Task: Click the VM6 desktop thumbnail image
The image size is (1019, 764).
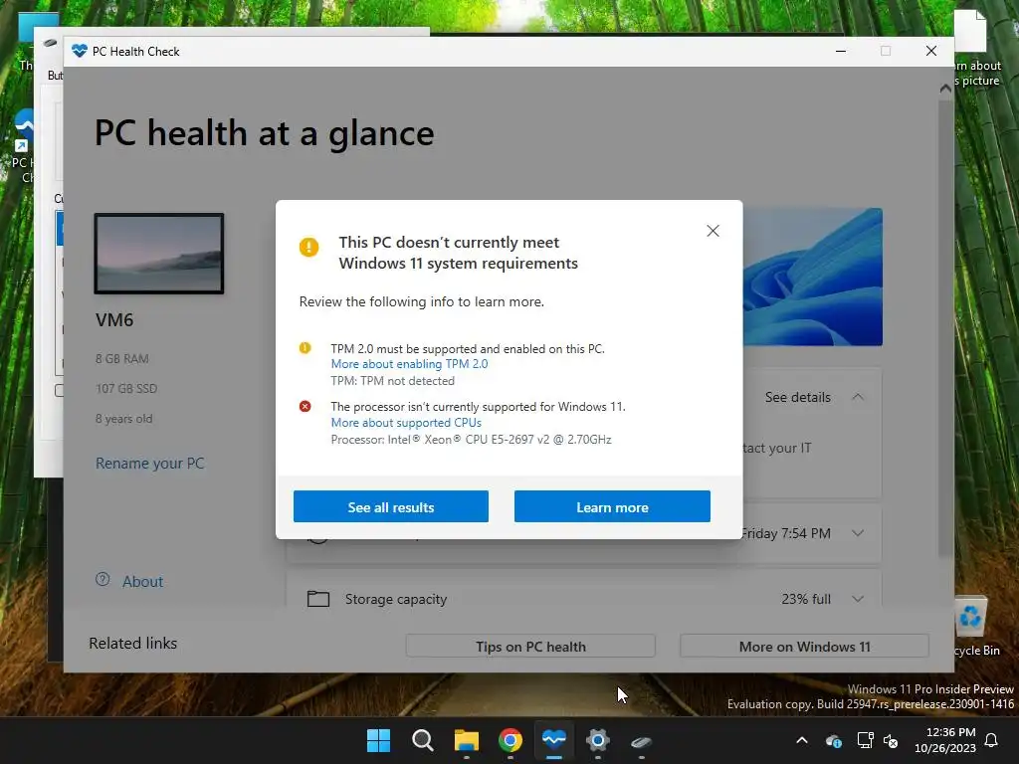Action: (x=159, y=254)
